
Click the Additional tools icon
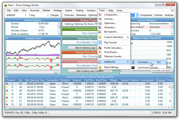click(x=100, y=62)
